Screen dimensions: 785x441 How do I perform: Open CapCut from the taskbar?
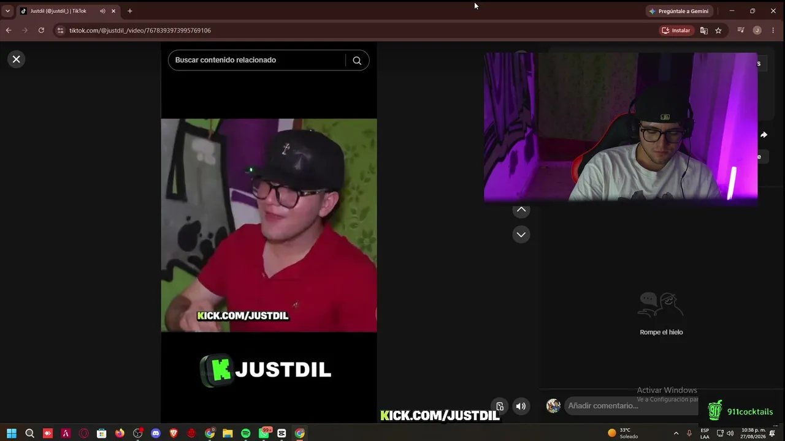pyautogui.click(x=282, y=433)
